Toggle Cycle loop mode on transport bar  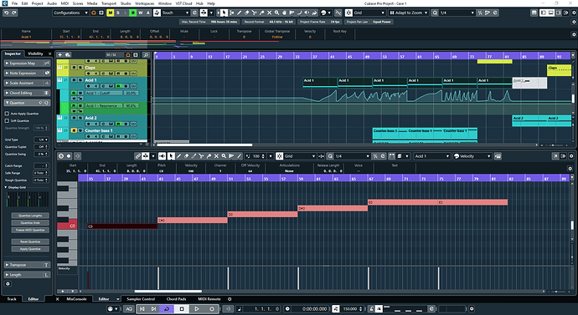(x=166, y=309)
